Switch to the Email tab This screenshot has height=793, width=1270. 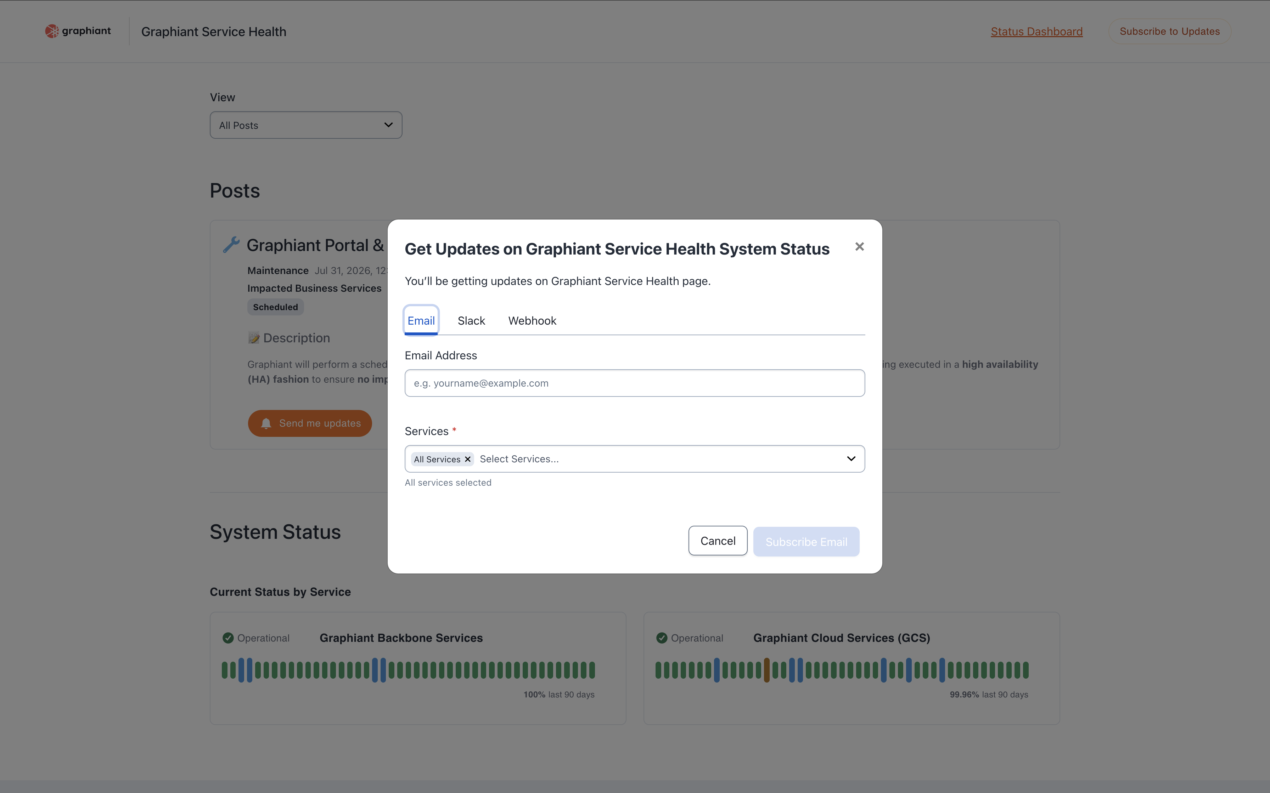[x=421, y=320]
